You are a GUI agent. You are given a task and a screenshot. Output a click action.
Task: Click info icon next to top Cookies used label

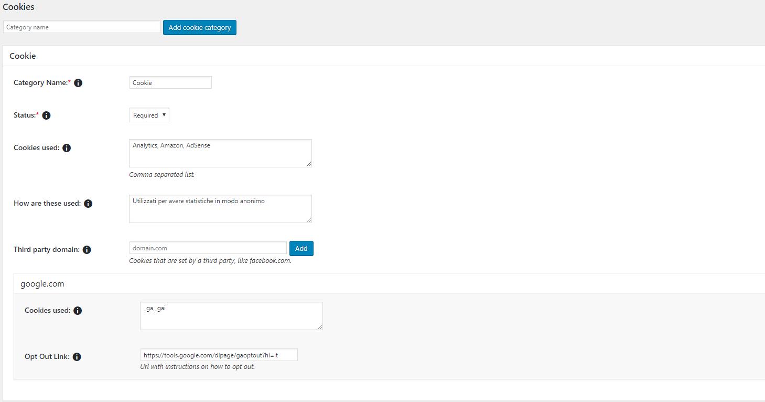pos(67,148)
